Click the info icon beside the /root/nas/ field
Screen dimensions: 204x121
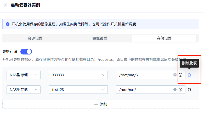(180, 90)
